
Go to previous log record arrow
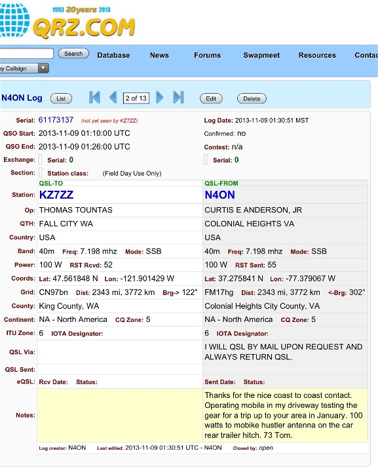click(113, 98)
